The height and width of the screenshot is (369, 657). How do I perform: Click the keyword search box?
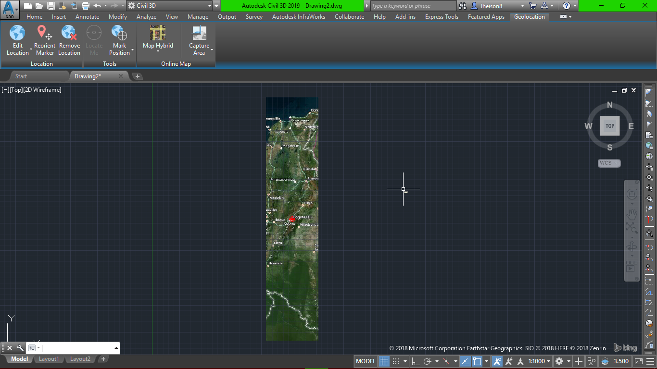click(x=413, y=6)
